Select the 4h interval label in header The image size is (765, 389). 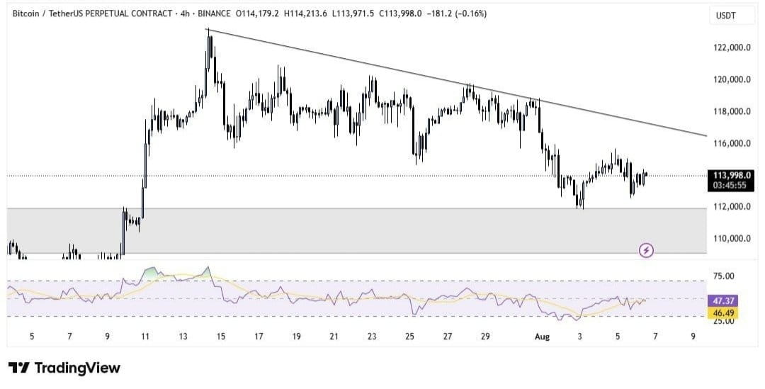coord(185,14)
